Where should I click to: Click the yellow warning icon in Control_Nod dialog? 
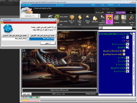pyautogui.click(x=2, y=22)
